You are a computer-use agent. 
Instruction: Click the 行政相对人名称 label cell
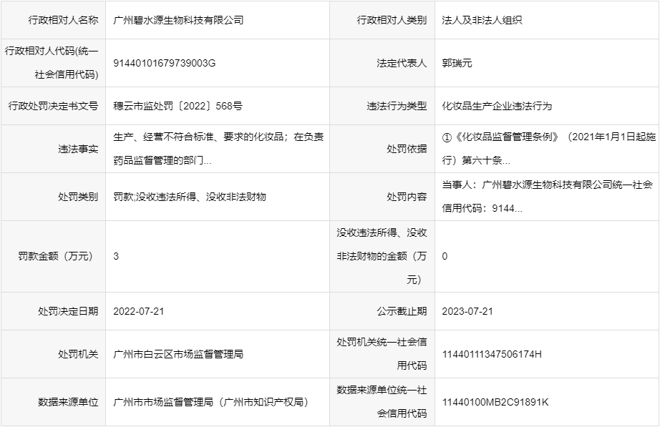(x=53, y=20)
